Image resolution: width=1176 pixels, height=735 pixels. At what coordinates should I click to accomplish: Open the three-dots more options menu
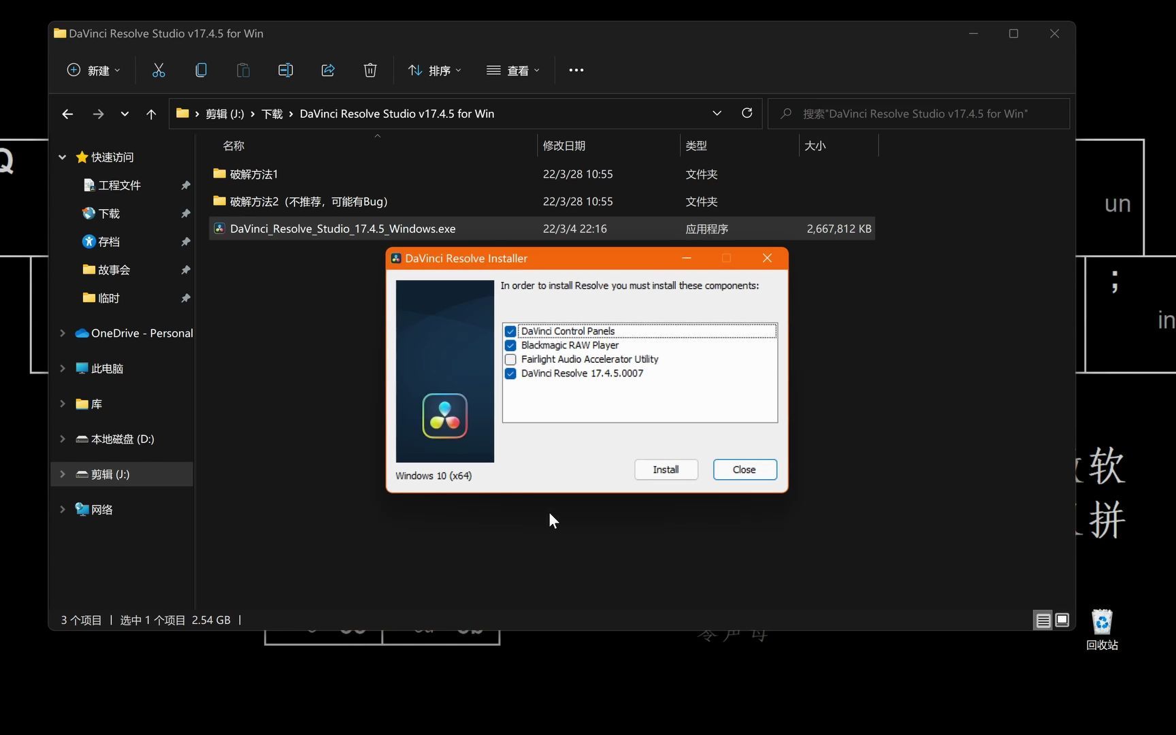[x=576, y=70]
